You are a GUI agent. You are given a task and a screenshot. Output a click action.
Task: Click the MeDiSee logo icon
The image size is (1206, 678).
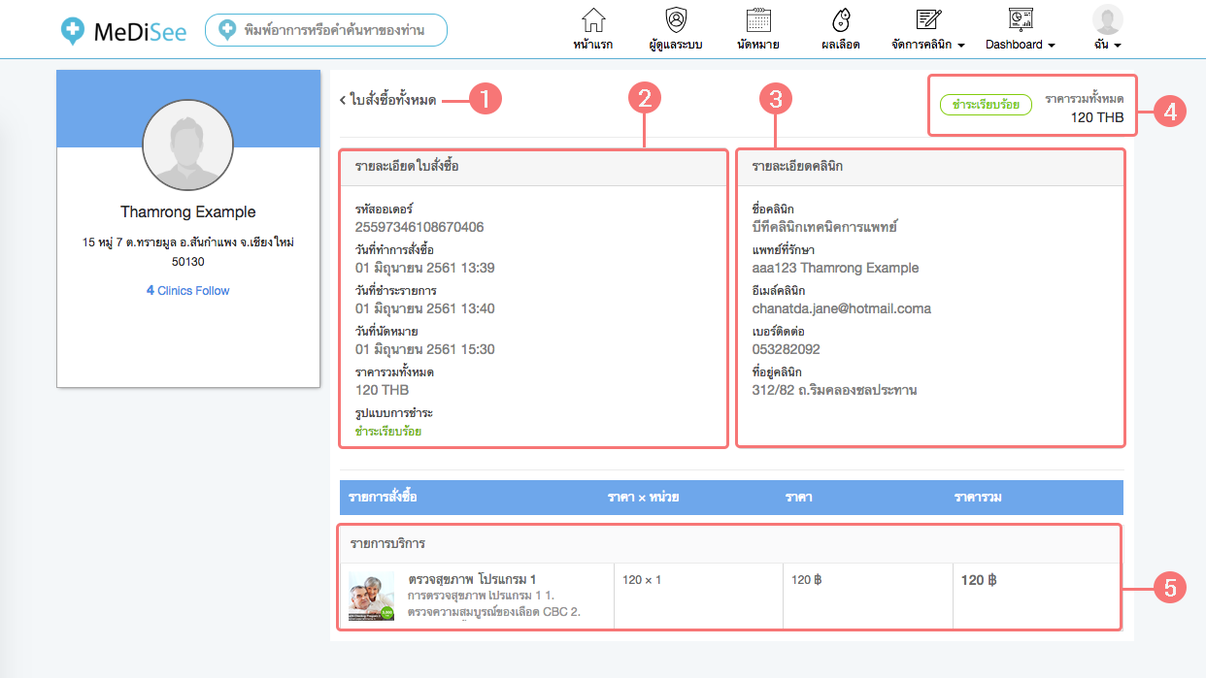[72, 30]
